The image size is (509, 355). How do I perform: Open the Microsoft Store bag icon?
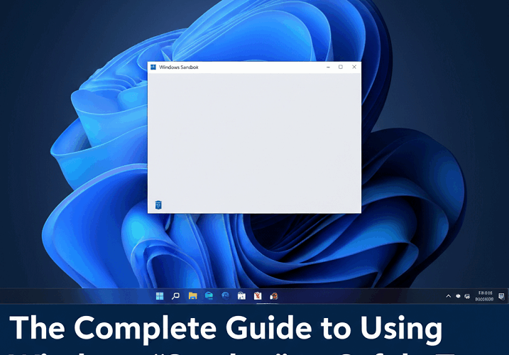point(241,296)
